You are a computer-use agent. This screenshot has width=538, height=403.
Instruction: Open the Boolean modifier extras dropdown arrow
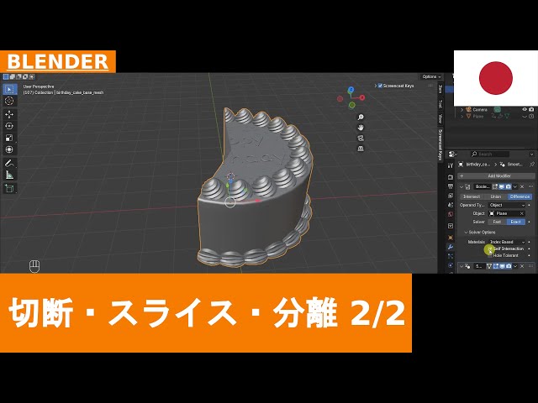click(x=515, y=186)
